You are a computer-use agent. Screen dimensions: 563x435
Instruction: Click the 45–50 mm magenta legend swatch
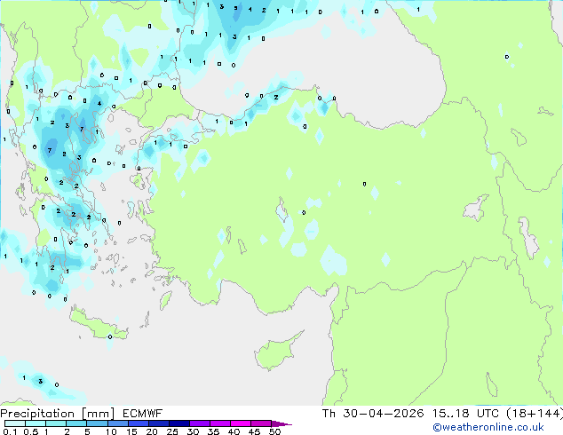pyautogui.click(x=261, y=423)
